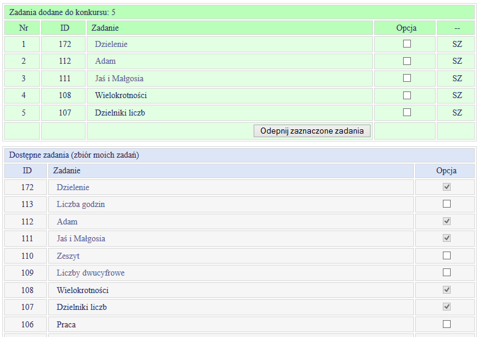The height and width of the screenshot is (337, 479).
Task: Tick the checkbox for Dzielenie in contest tasks
Action: pyautogui.click(x=407, y=44)
